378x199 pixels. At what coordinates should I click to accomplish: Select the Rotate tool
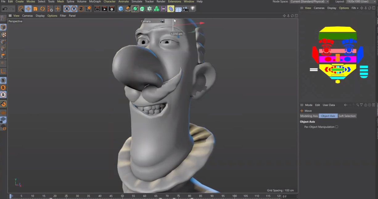[42, 8]
